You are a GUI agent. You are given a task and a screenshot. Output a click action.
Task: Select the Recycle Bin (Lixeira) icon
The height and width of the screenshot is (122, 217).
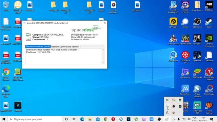coord(6,6)
